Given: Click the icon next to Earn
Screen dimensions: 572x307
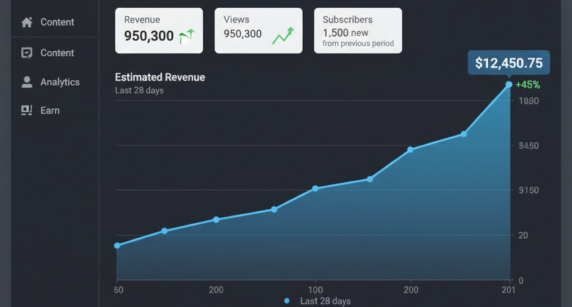Looking at the screenshot, I should [26, 111].
